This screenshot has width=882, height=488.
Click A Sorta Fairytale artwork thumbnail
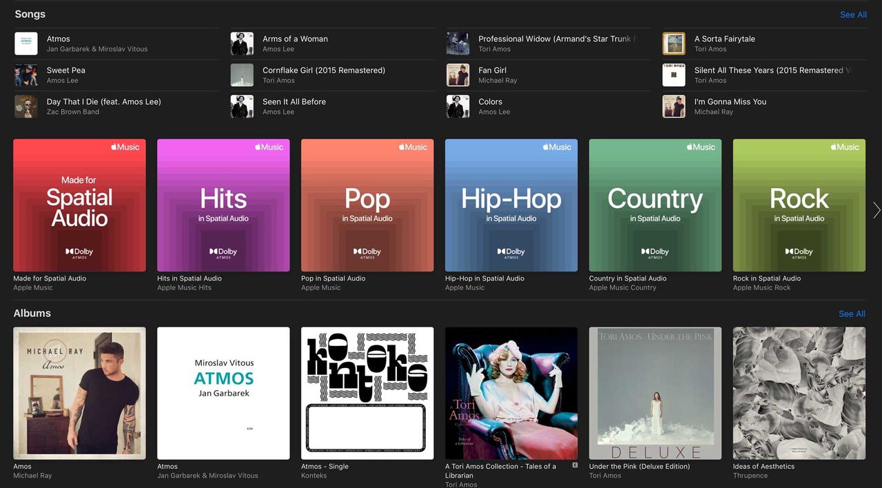[x=674, y=43]
